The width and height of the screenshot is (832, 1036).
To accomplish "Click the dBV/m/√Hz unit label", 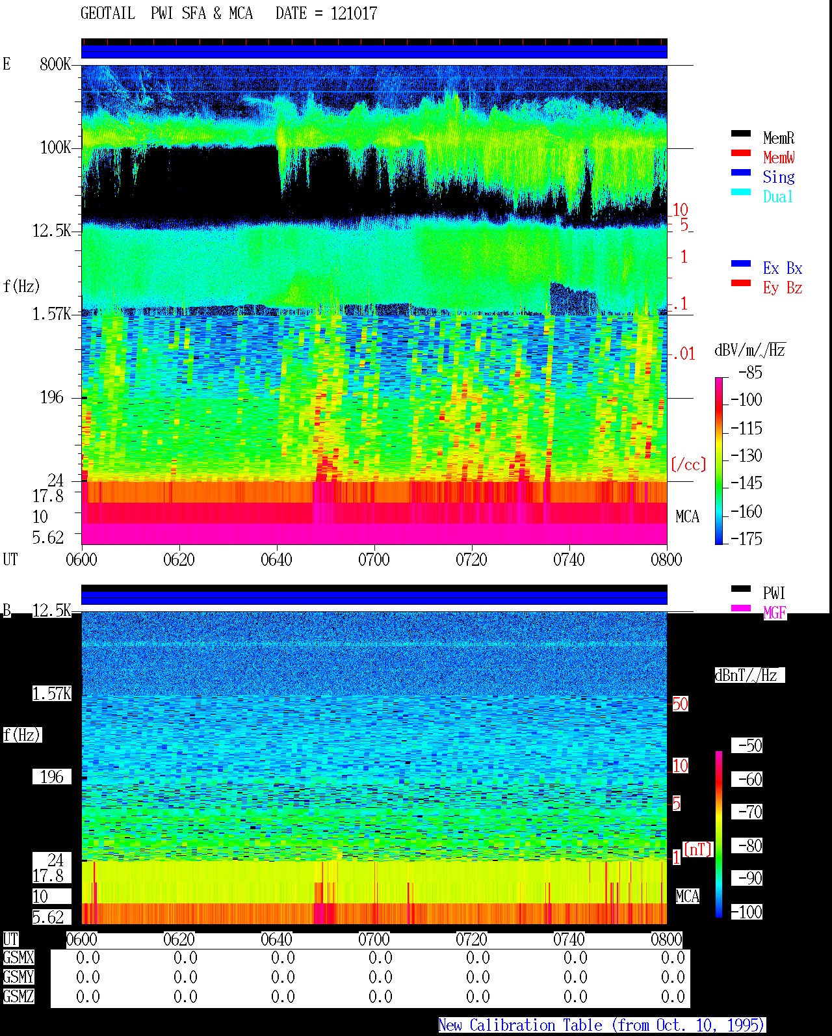I will point(750,350).
